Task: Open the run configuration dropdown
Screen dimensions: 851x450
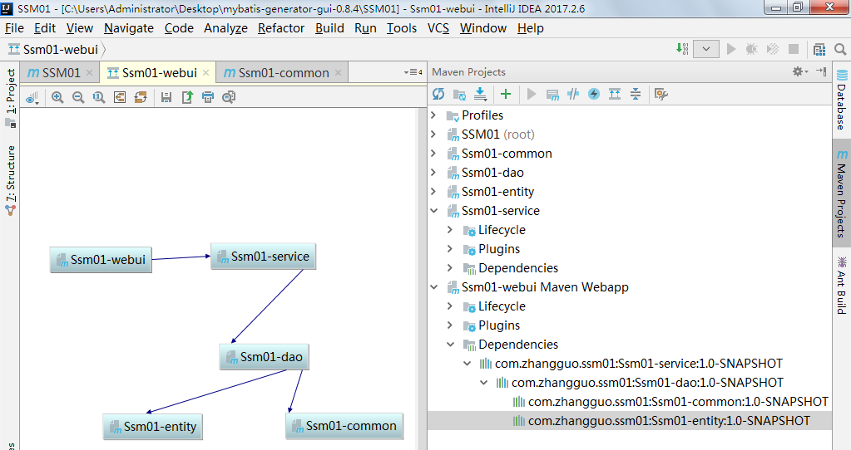Action: pos(706,49)
